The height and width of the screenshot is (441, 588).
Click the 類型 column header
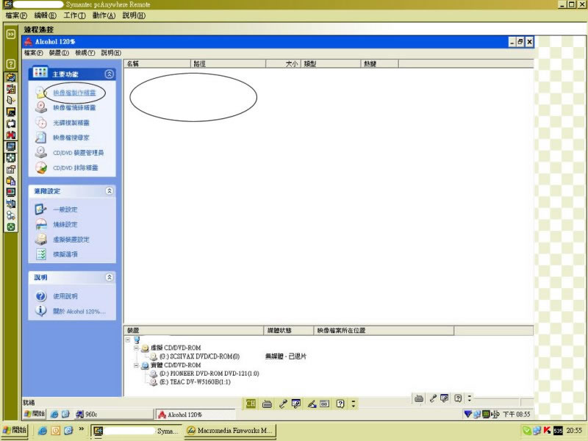[x=330, y=64]
